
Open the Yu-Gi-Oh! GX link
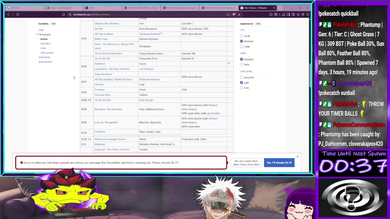pyautogui.click(x=102, y=58)
